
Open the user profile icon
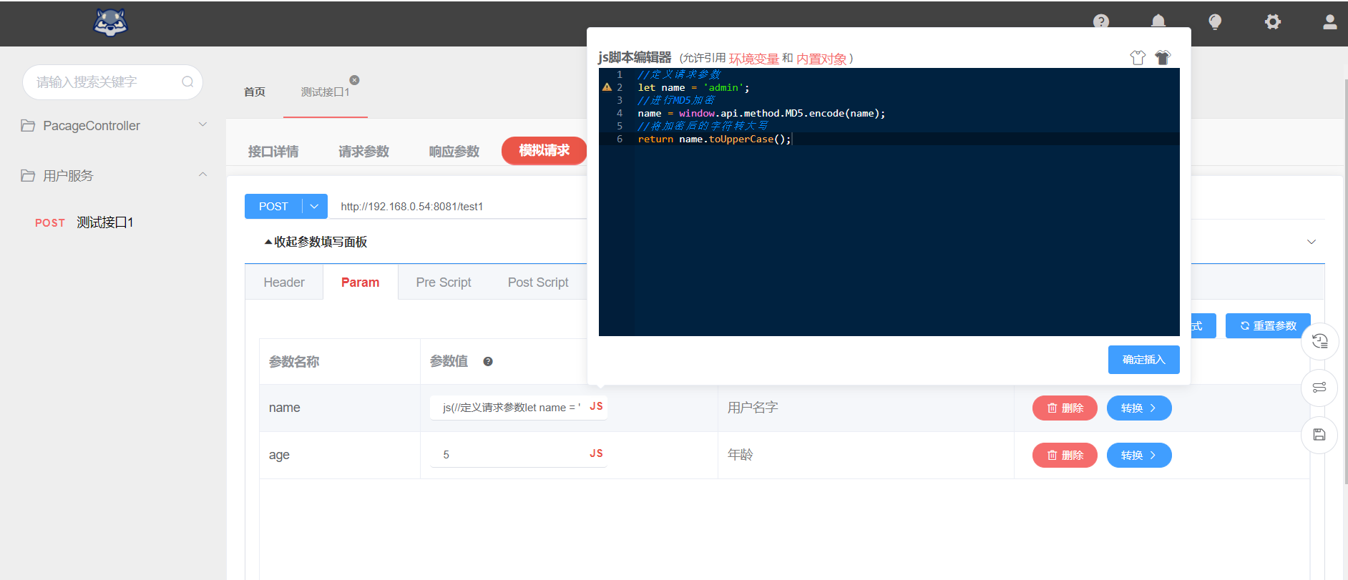click(x=1330, y=21)
